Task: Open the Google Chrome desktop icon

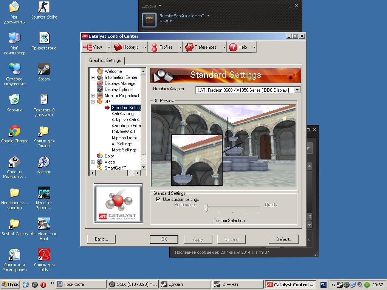Action: (15, 134)
